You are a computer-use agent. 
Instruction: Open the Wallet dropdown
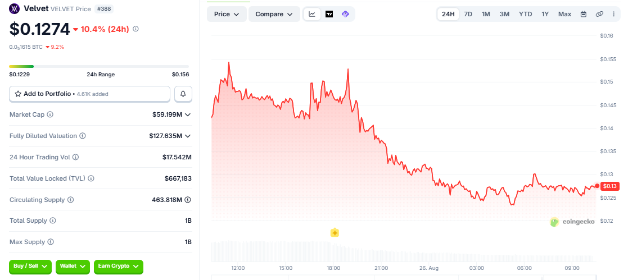point(73,267)
